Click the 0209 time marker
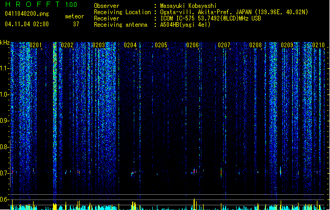The image size is (330, 210). [287, 45]
